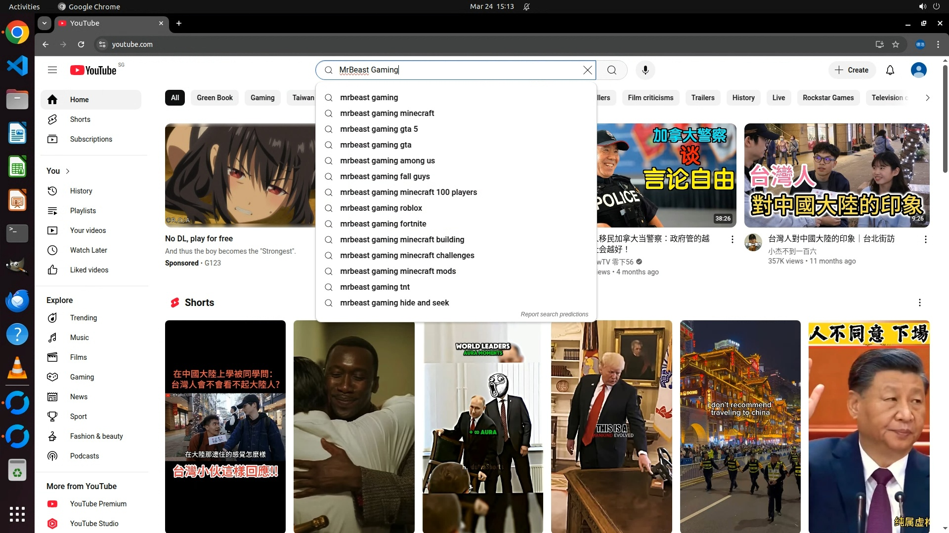
Task: Open the notifications bell
Action: [x=890, y=70]
